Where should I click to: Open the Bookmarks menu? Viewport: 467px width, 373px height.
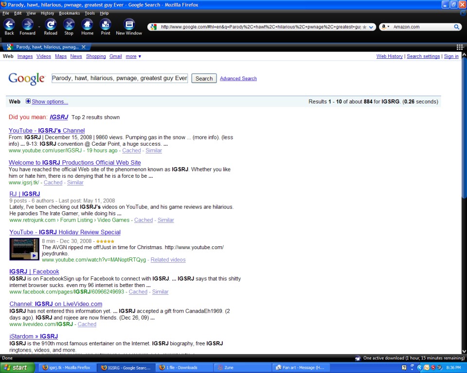pyautogui.click(x=69, y=13)
